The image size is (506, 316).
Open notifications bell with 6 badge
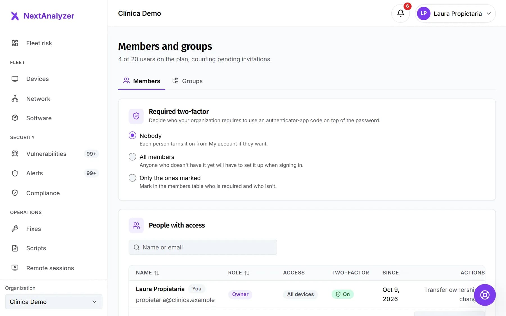coord(401,13)
